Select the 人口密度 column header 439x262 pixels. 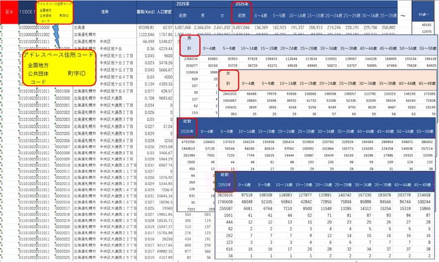(x=164, y=12)
